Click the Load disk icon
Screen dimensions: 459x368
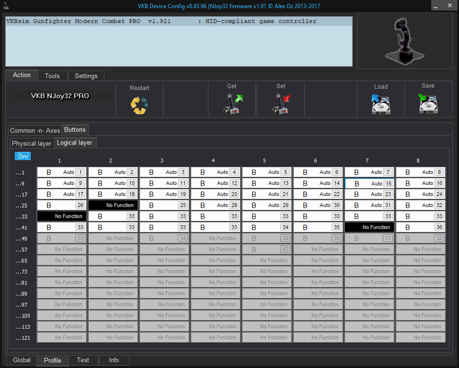click(380, 104)
